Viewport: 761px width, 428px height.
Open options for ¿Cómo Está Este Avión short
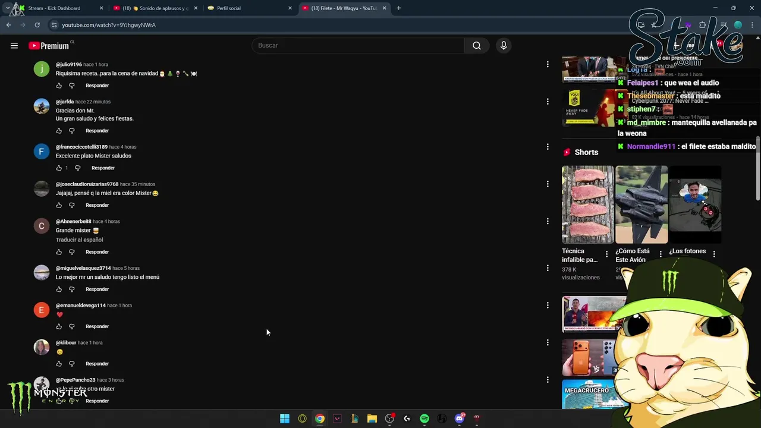(660, 254)
